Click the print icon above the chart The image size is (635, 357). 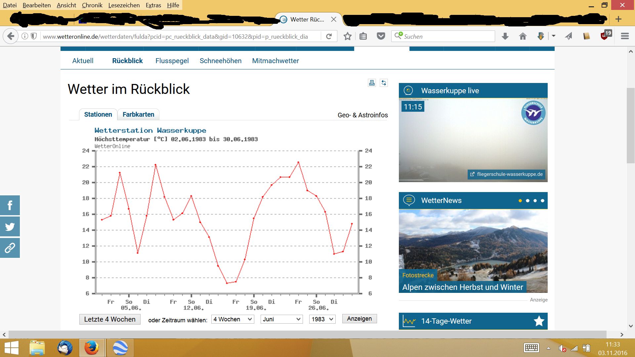pos(372,83)
